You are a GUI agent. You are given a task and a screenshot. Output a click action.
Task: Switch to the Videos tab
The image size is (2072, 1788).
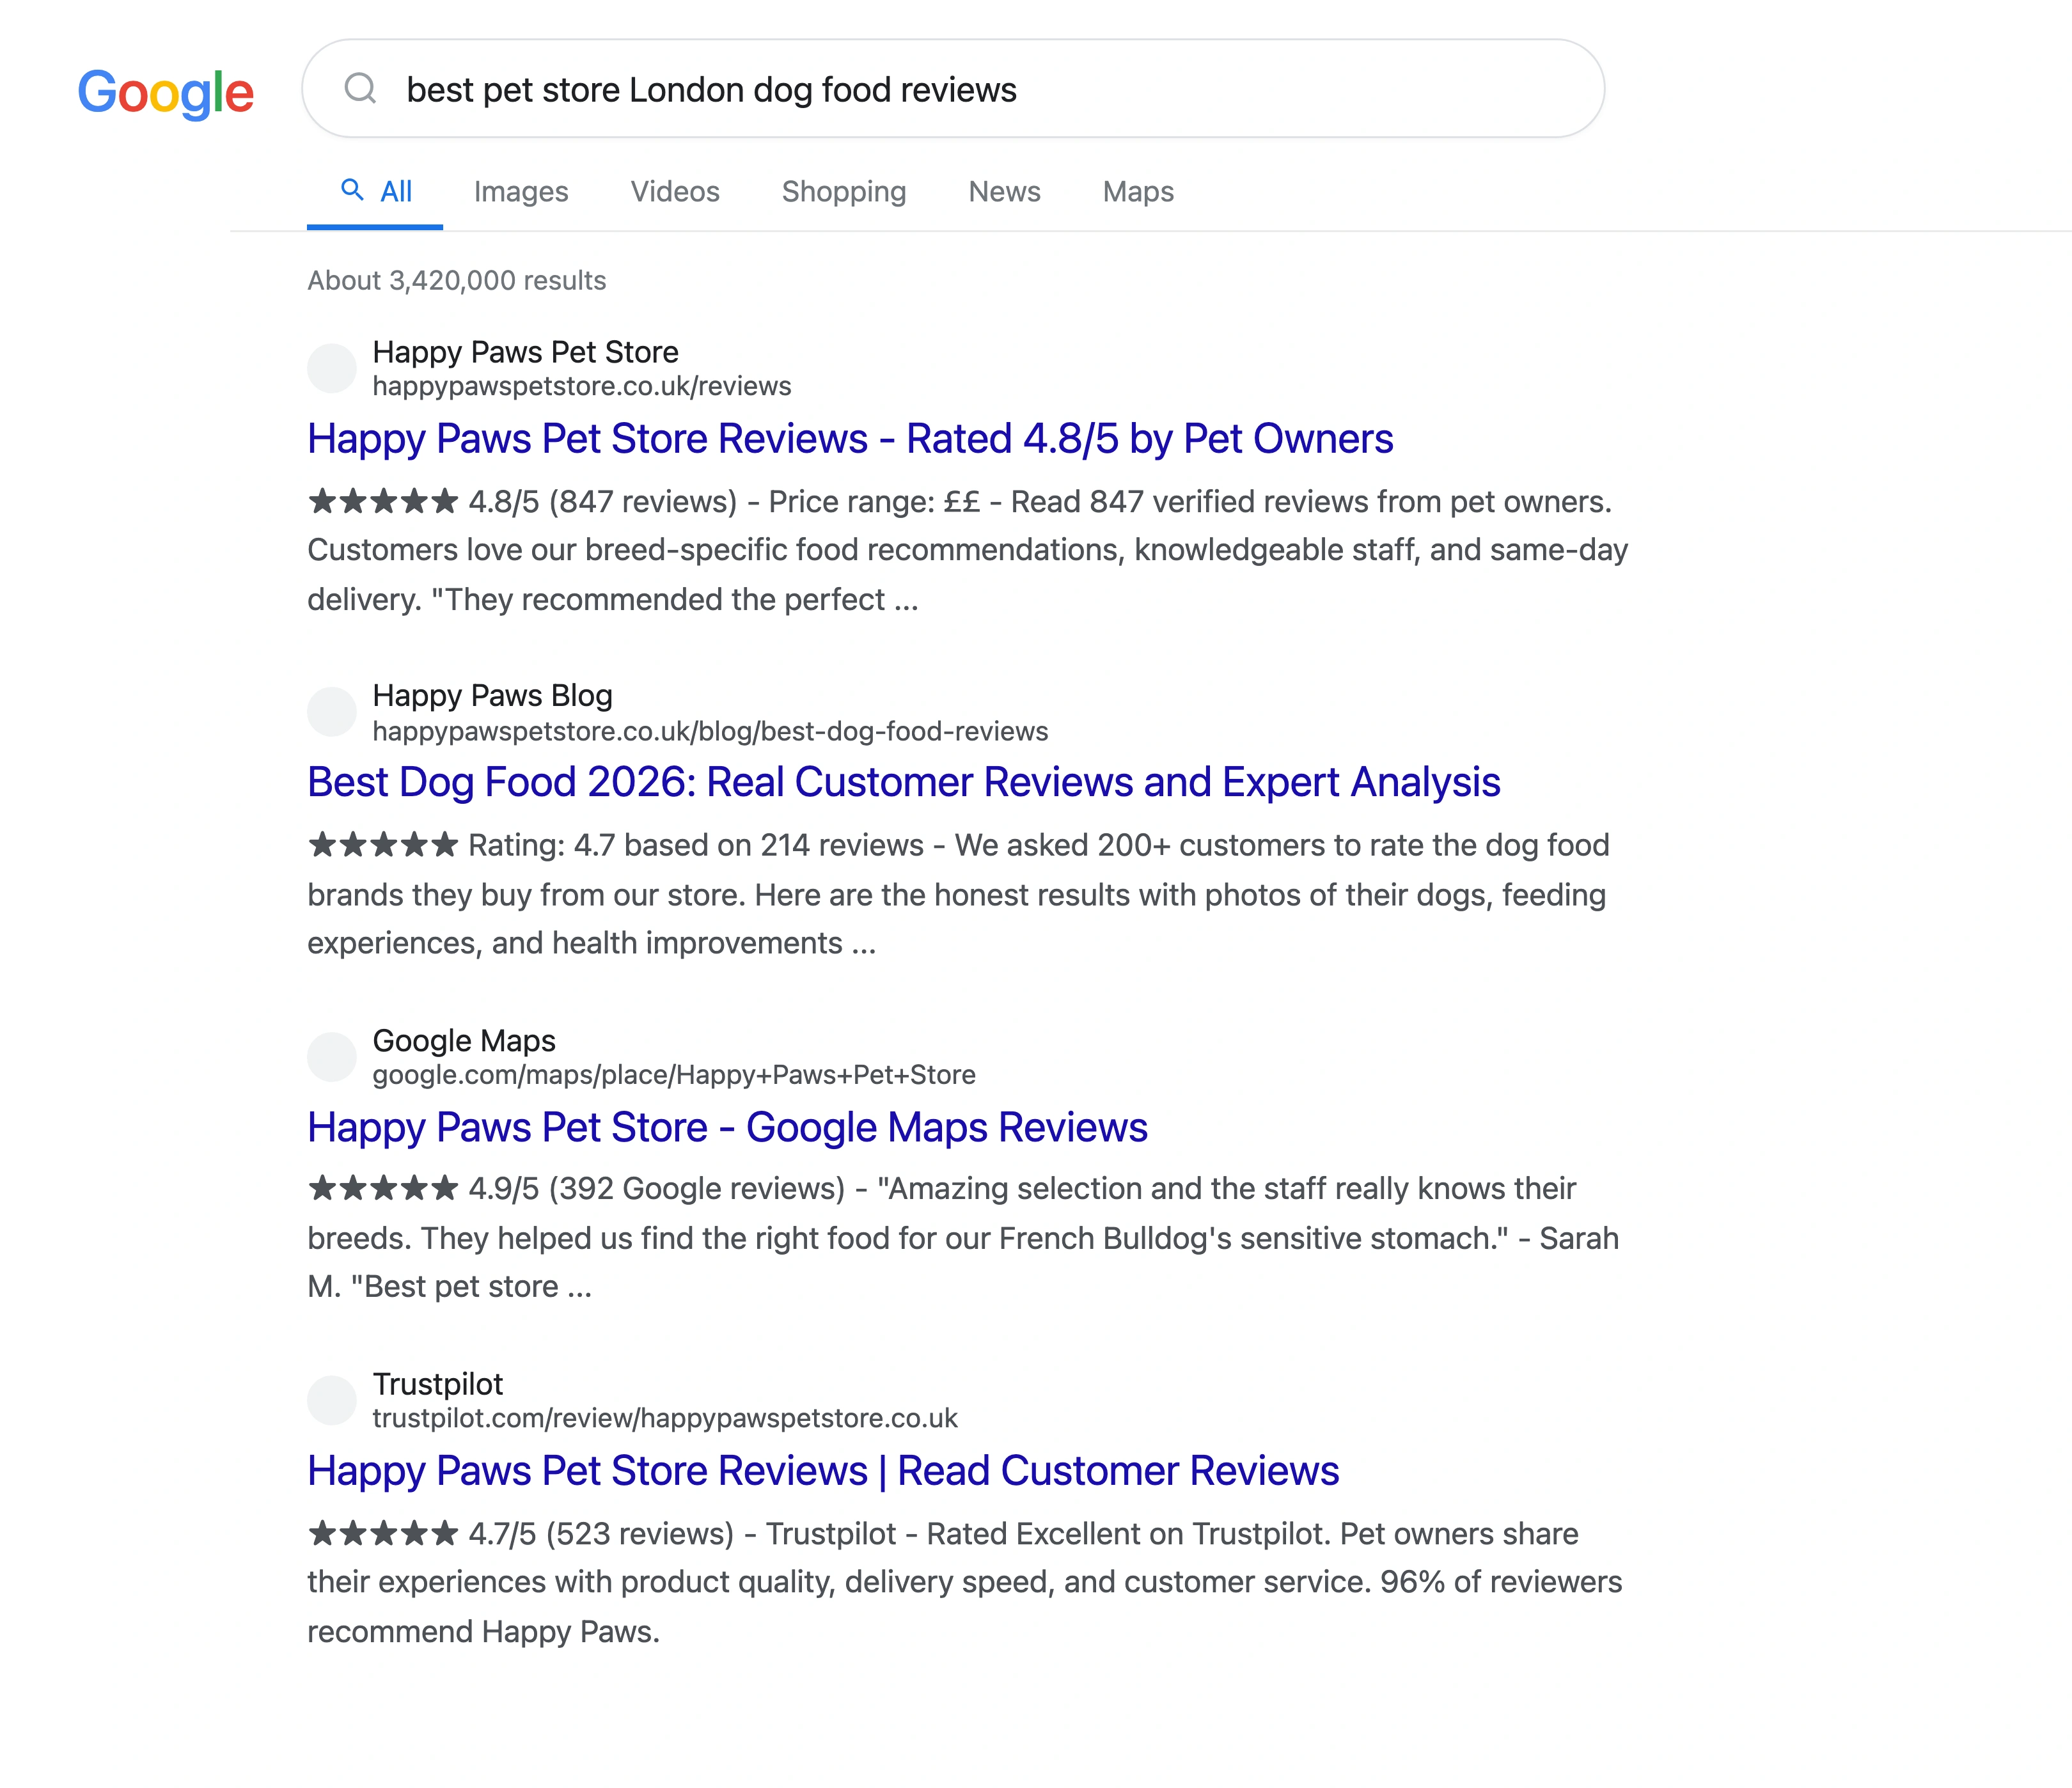click(x=675, y=191)
